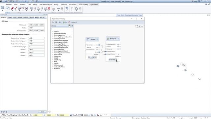Click the Library search box
211x119 pixels.
pyautogui.click(x=62, y=29)
